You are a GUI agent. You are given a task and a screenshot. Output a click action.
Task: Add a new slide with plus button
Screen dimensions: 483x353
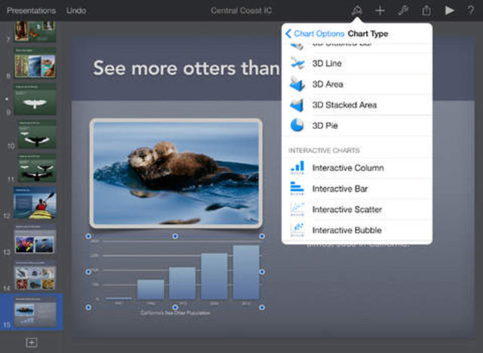32,342
